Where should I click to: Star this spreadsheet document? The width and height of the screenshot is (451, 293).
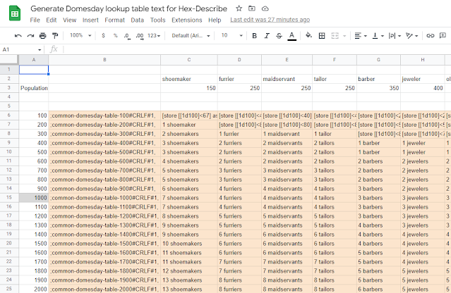239,8
